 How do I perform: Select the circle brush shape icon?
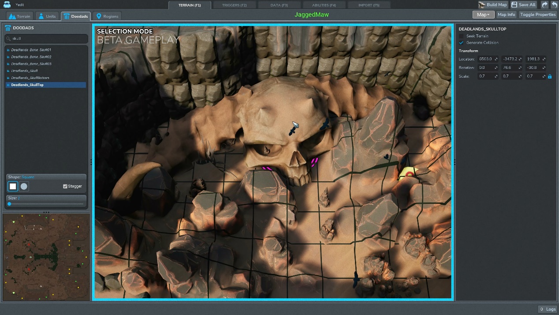tap(24, 186)
